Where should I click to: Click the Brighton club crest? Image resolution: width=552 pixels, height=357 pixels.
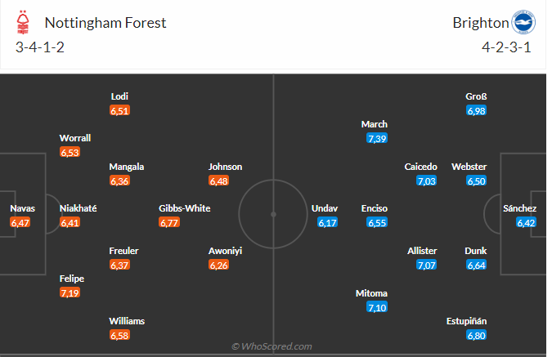point(523,22)
